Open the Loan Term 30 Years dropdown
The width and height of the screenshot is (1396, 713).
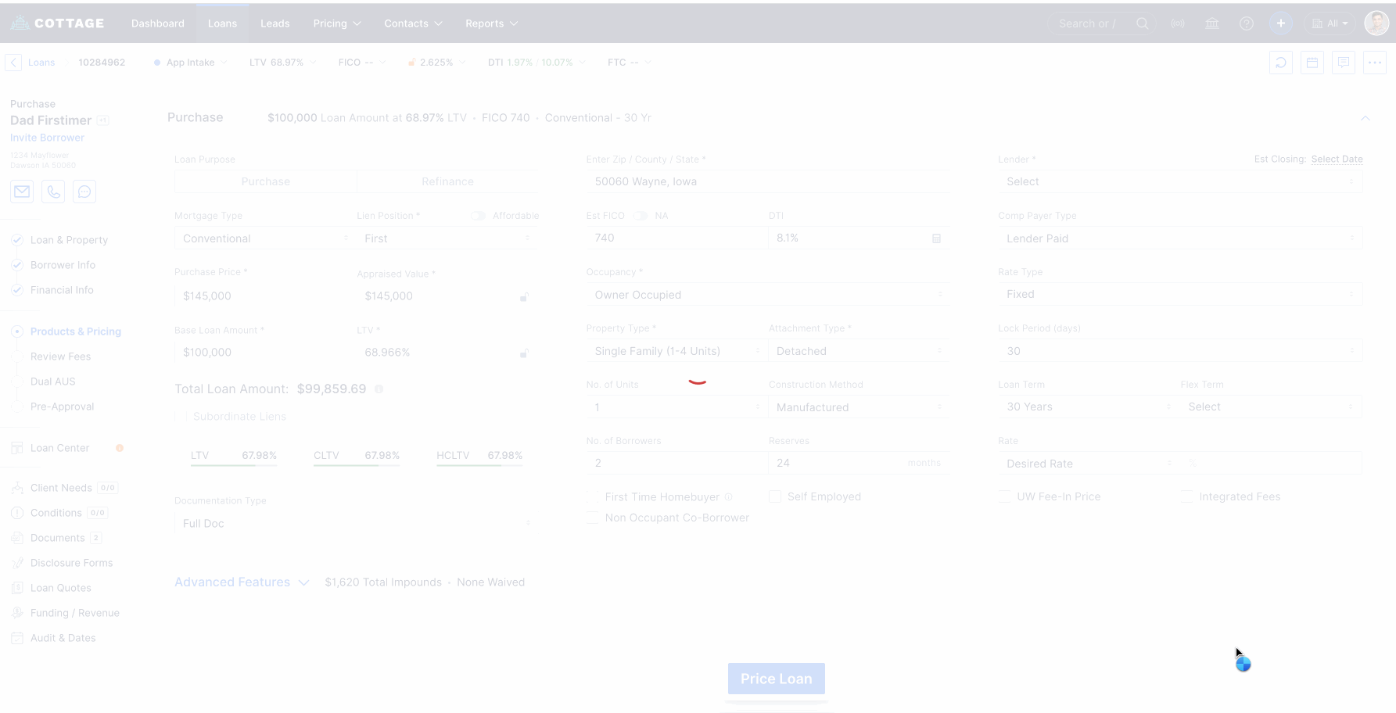(1089, 407)
